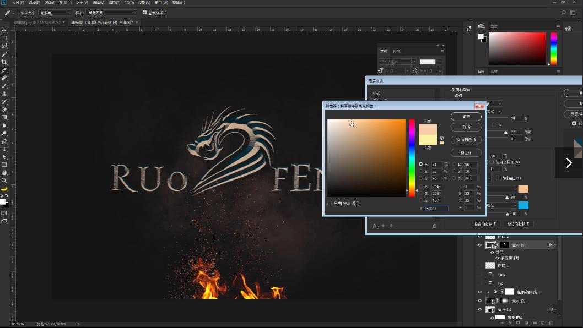Click the blue shadow color swatch

[x=523, y=205]
